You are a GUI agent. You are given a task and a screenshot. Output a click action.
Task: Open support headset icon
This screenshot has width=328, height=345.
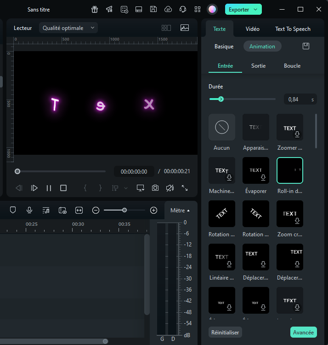click(183, 9)
